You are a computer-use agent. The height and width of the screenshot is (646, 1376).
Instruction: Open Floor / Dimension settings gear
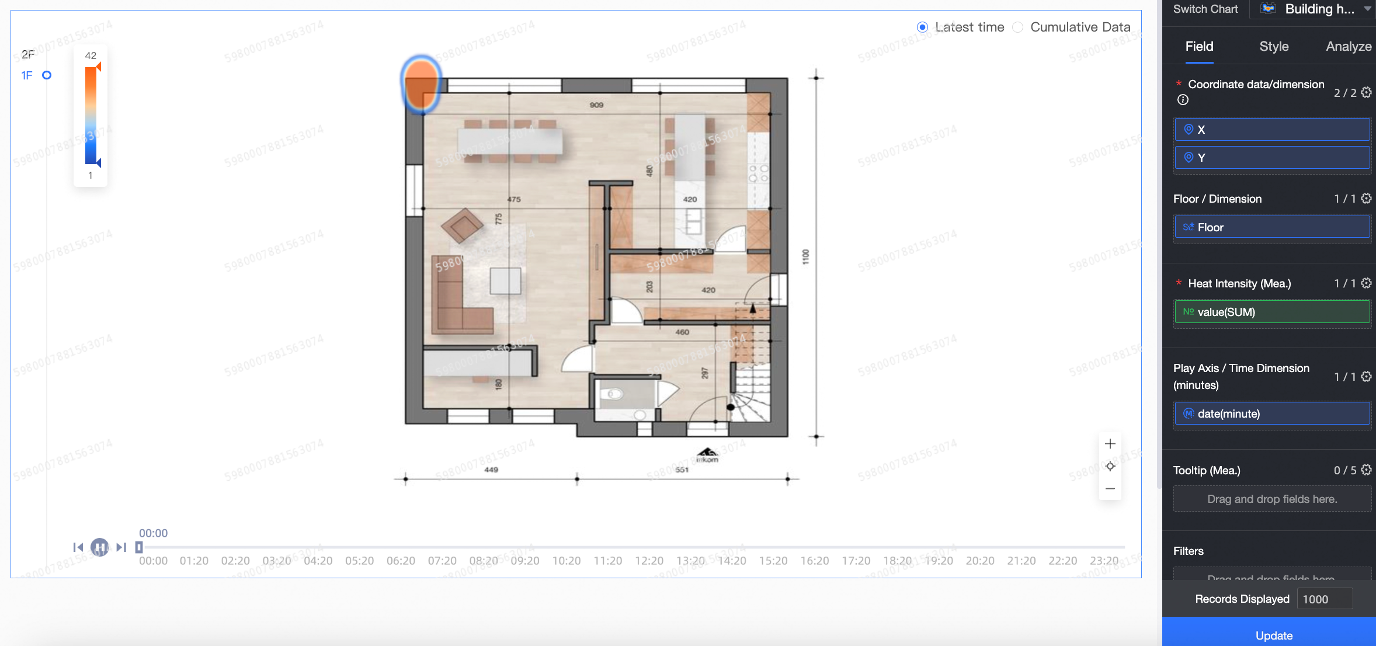[x=1366, y=199]
